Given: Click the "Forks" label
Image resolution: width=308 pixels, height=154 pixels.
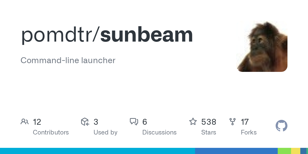Looking at the screenshot, I should (x=249, y=132).
